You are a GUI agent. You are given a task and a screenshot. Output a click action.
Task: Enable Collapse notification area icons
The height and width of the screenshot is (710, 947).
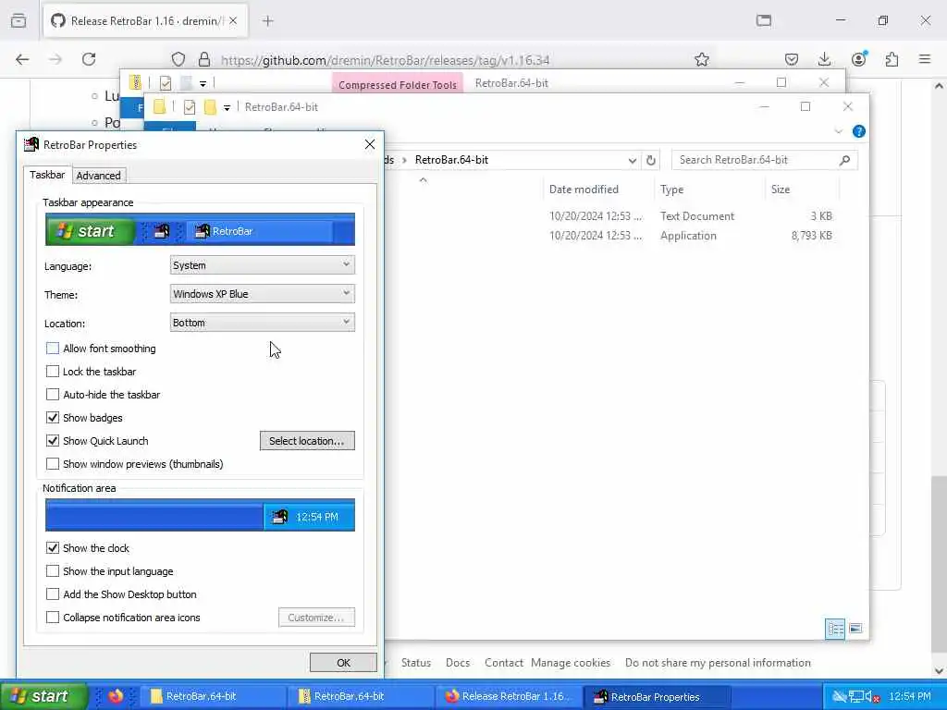53,618
